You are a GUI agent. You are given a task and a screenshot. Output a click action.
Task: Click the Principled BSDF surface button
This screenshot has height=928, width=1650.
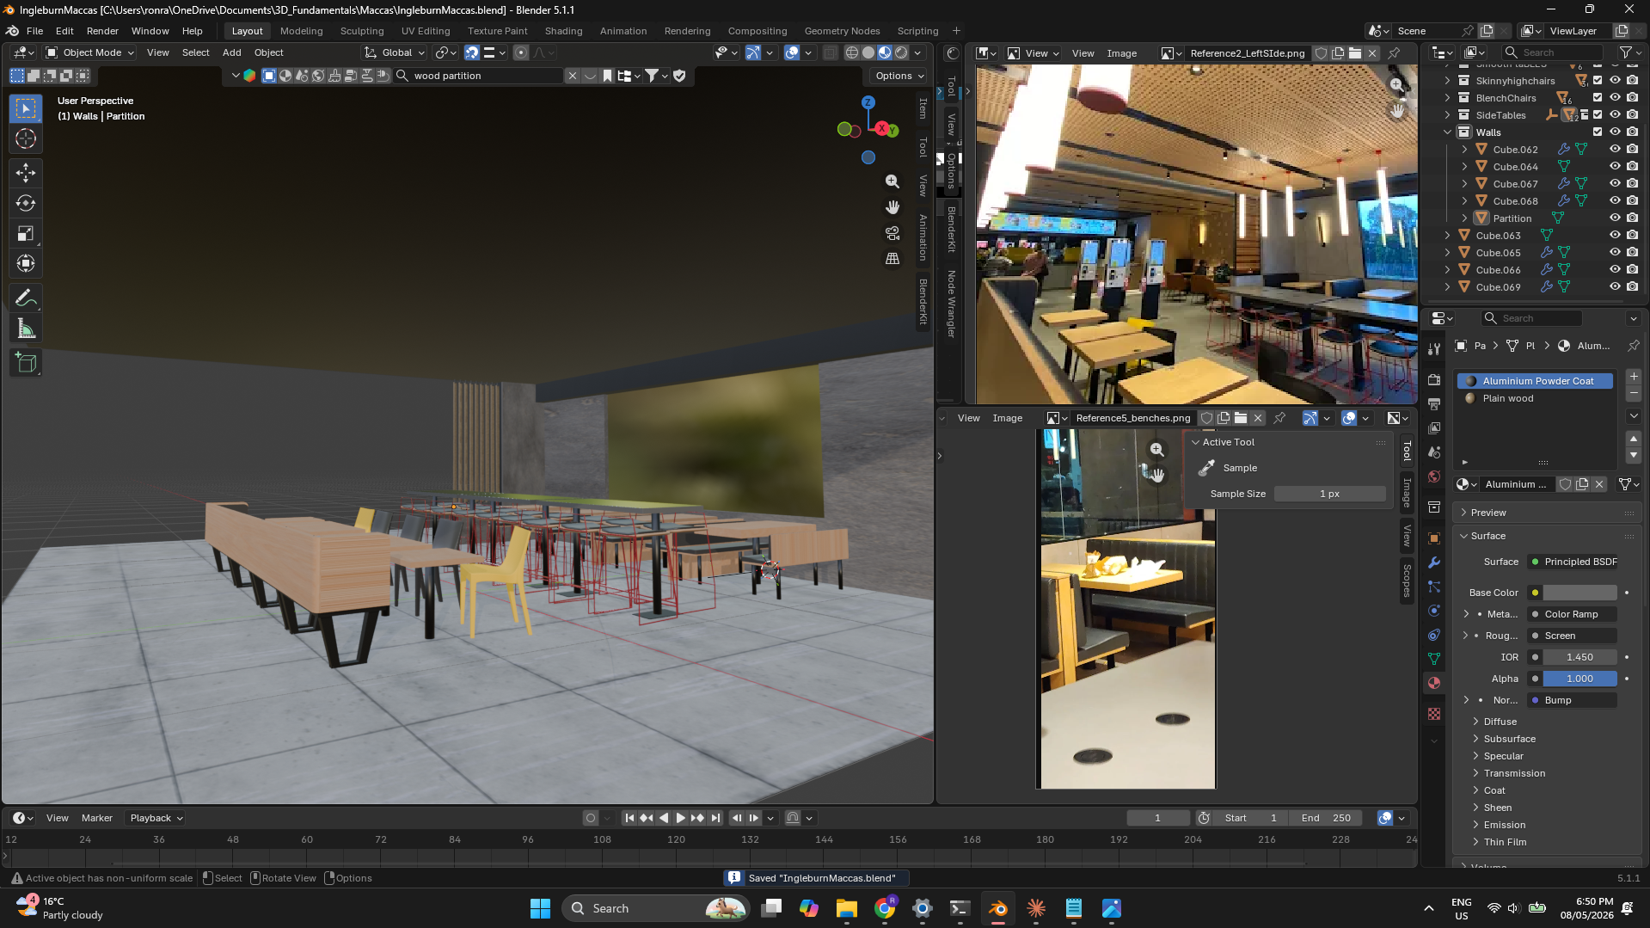(x=1573, y=562)
